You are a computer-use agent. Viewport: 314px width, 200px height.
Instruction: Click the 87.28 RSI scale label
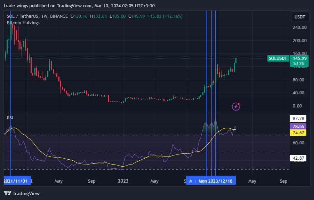(298, 119)
